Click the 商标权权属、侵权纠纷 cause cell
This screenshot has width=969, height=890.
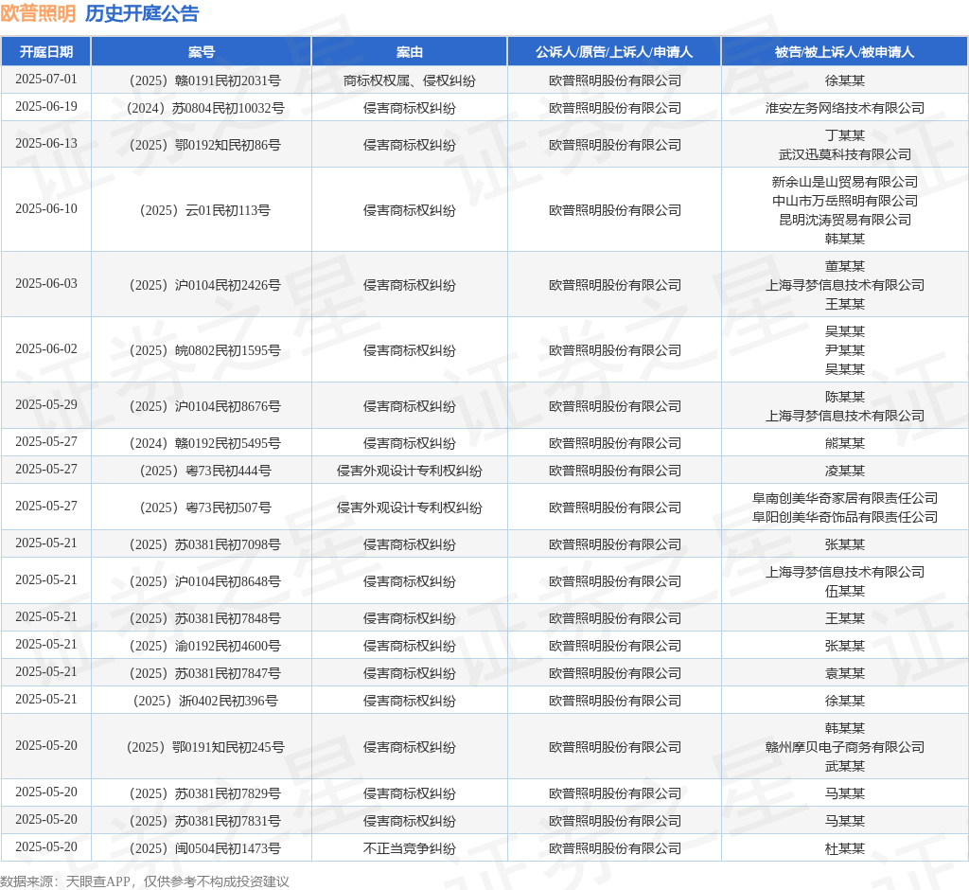click(410, 80)
